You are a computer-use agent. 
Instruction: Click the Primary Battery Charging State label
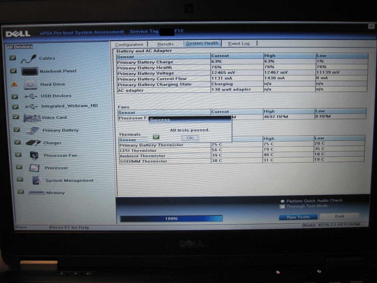154,84
